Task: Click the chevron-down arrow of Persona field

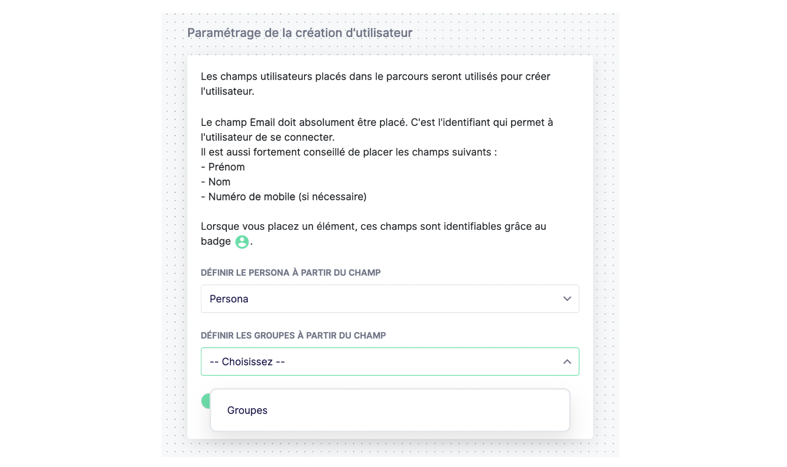Action: tap(567, 299)
